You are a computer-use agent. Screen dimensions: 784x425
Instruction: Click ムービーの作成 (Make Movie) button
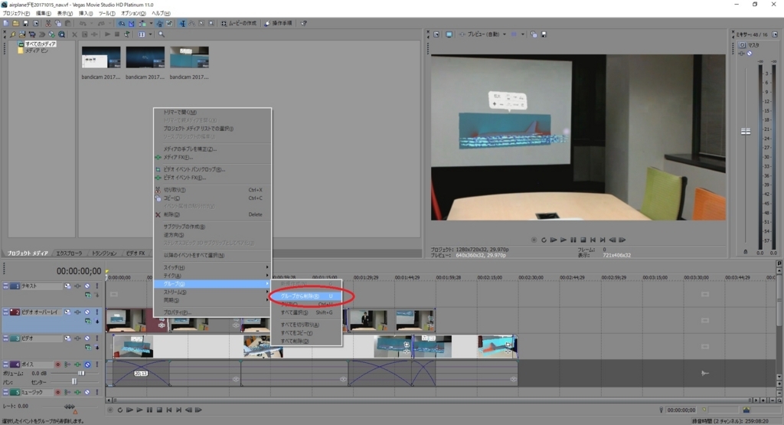click(x=239, y=23)
